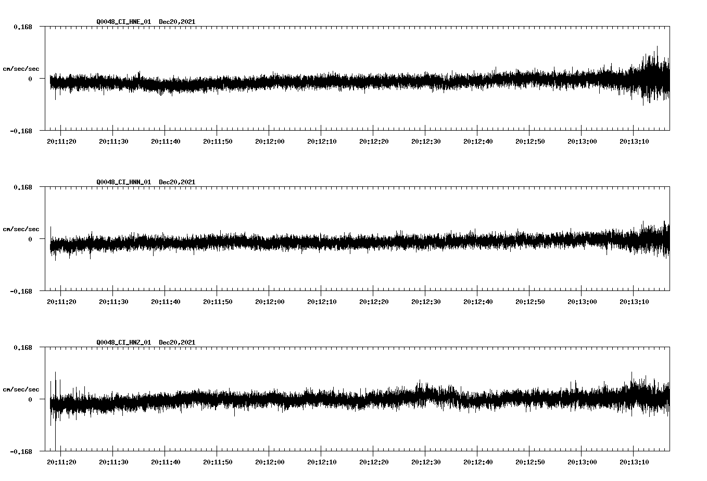Click the 20:12:30 time label on HNN plot

[x=426, y=302]
